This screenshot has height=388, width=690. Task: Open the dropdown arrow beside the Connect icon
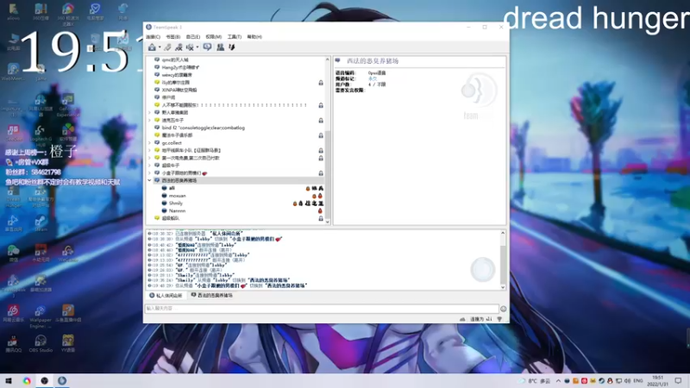(x=160, y=47)
